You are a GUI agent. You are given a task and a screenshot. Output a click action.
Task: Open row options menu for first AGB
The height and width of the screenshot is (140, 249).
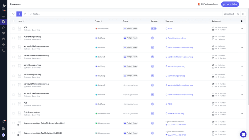242,29
